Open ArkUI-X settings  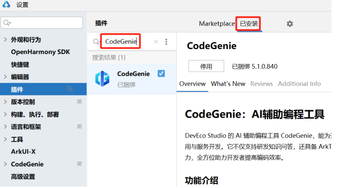pyautogui.click(x=23, y=152)
